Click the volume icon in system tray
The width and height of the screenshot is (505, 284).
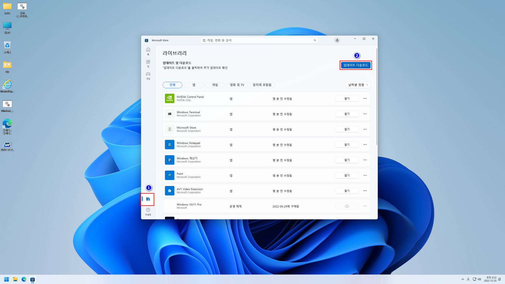tap(480, 279)
